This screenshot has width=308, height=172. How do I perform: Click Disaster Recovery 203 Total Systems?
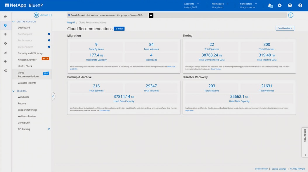point(212,88)
